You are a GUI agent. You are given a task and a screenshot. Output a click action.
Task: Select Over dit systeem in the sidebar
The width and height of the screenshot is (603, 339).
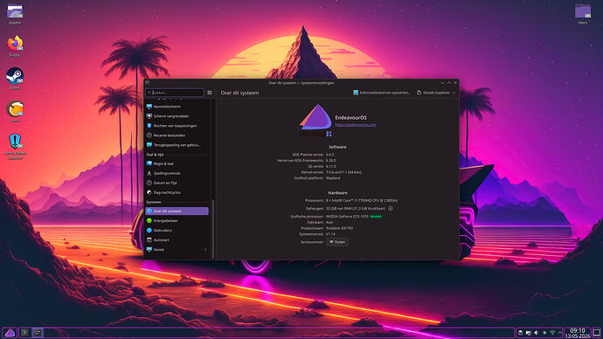tap(177, 211)
